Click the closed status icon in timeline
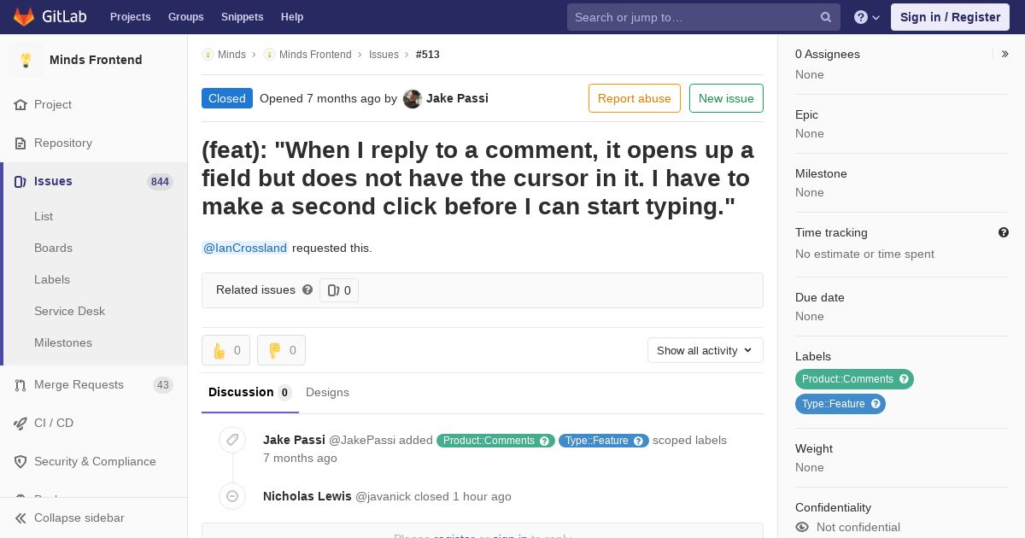This screenshot has height=538, width=1025. (x=232, y=496)
